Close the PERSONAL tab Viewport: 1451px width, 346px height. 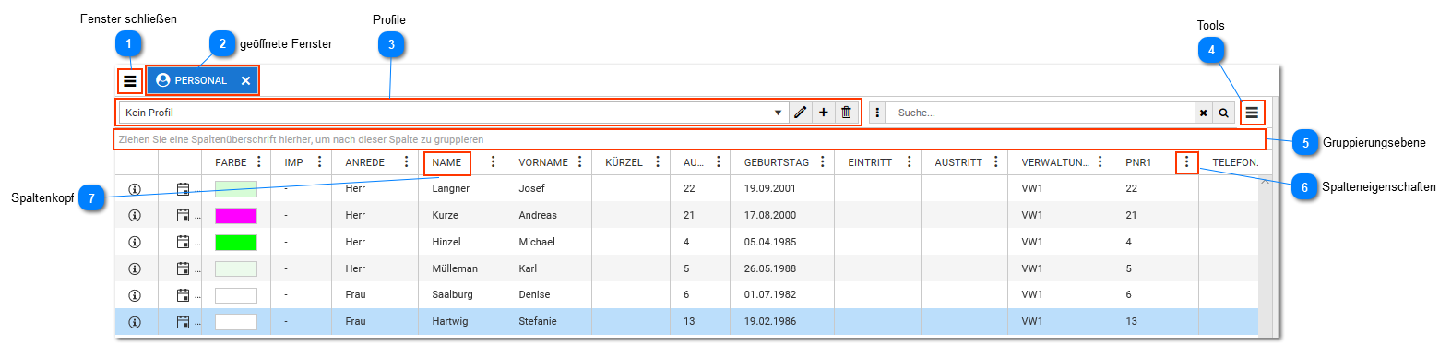(x=245, y=81)
